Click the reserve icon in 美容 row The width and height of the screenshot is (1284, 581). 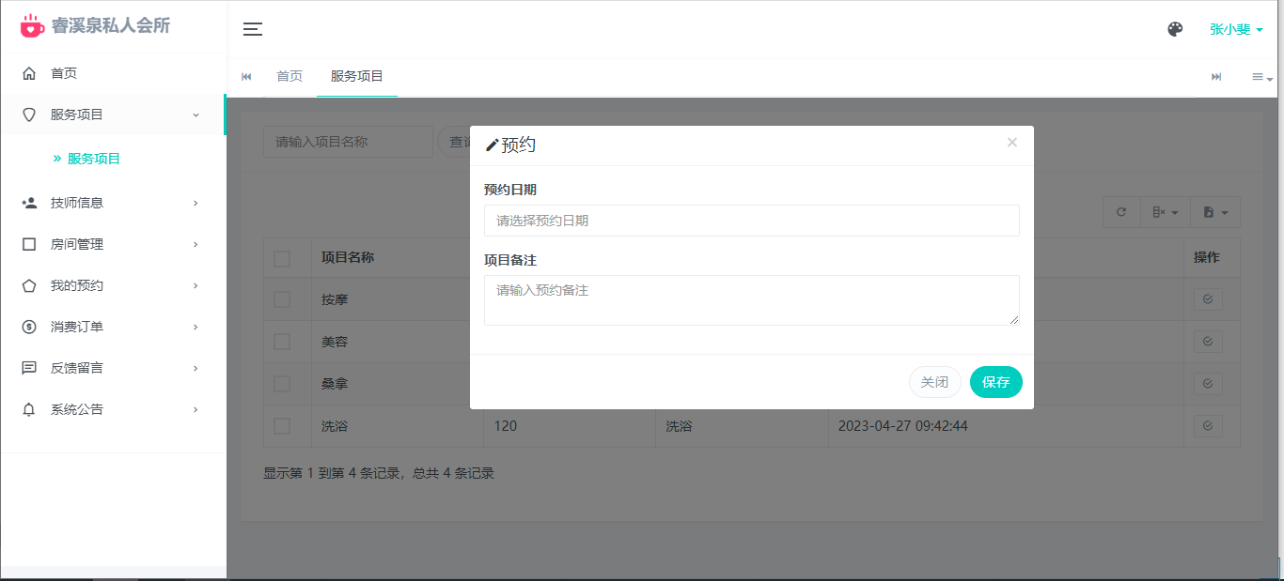[1208, 342]
